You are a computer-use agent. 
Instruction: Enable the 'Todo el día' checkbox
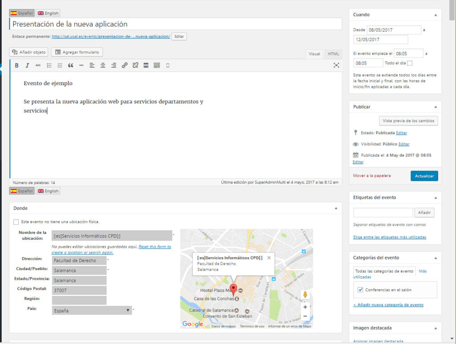(x=410, y=63)
